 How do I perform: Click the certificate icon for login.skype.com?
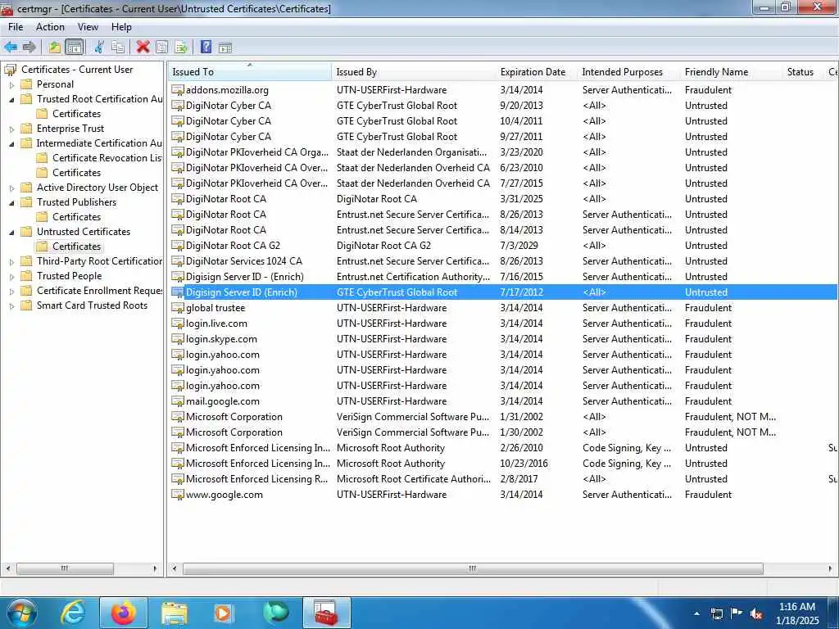[x=178, y=338]
